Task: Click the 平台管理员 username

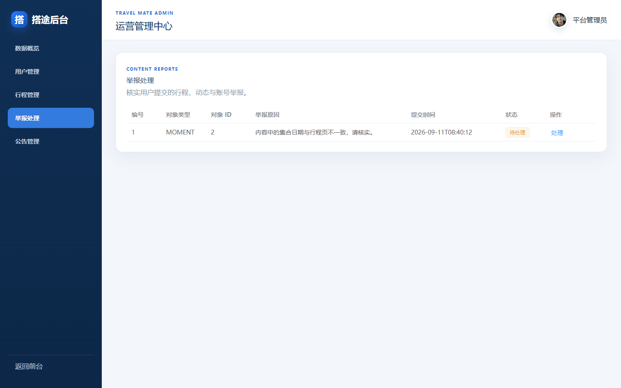Action: tap(590, 20)
